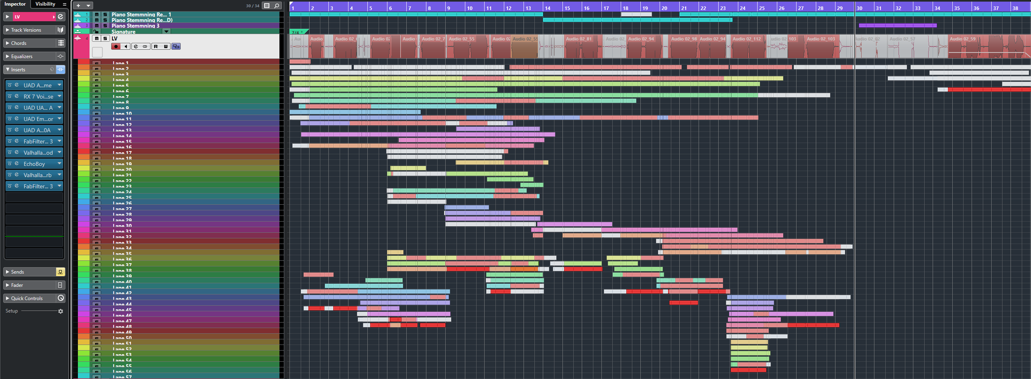Viewport: 1031px width, 379px height.
Task: Toggle the Monitor speaker button on the LV track
Action: tap(126, 46)
